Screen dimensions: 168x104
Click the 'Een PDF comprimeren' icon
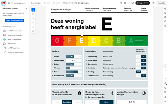pyautogui.click(x=4, y=39)
